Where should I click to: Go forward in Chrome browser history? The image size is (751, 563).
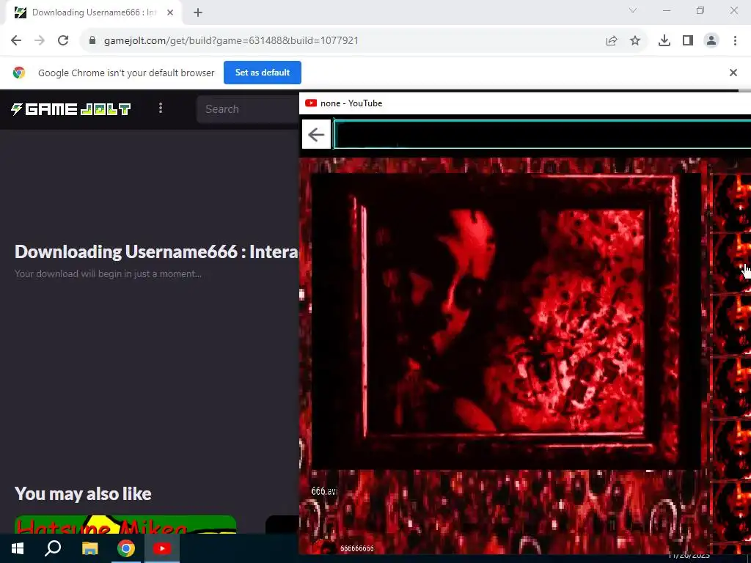(40, 41)
